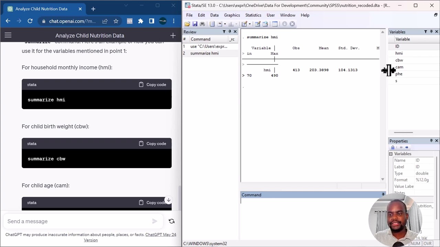
Task: Toggle the Command window pin icon
Action: coord(383,195)
